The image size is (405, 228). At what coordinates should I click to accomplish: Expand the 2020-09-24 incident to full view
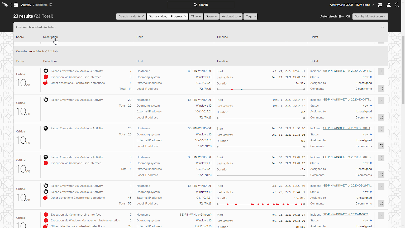(381, 88)
